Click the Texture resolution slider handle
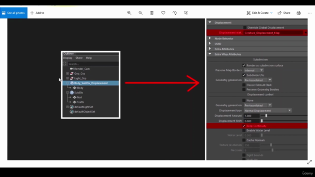This screenshot has height=177, width=315. tap(271, 145)
